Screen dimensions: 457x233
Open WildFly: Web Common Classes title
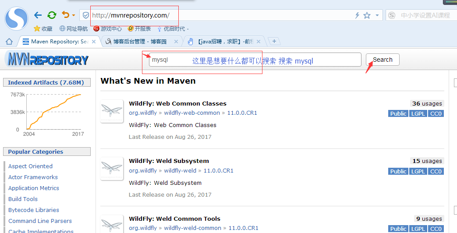point(177,104)
